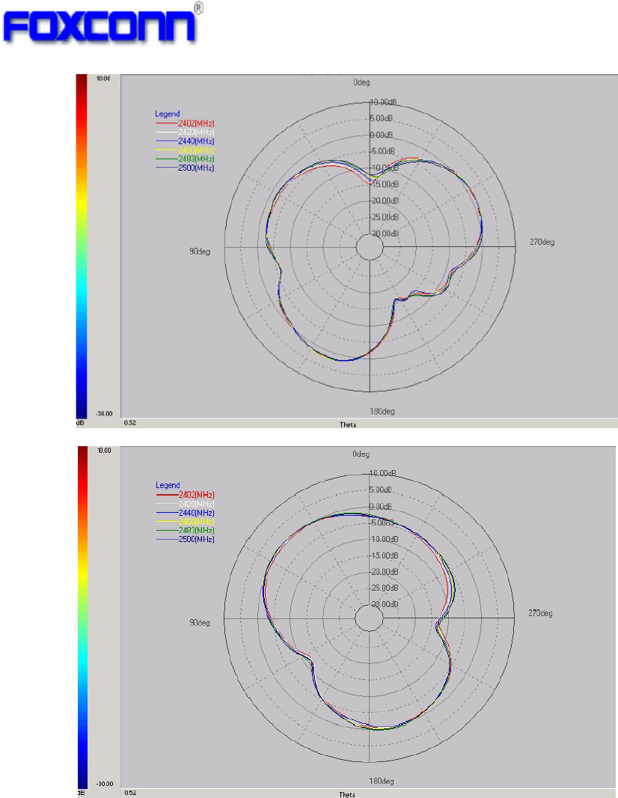Click the center circle of the lower polar plot
Image resolution: width=618 pixels, height=798 pixels.
point(369,618)
